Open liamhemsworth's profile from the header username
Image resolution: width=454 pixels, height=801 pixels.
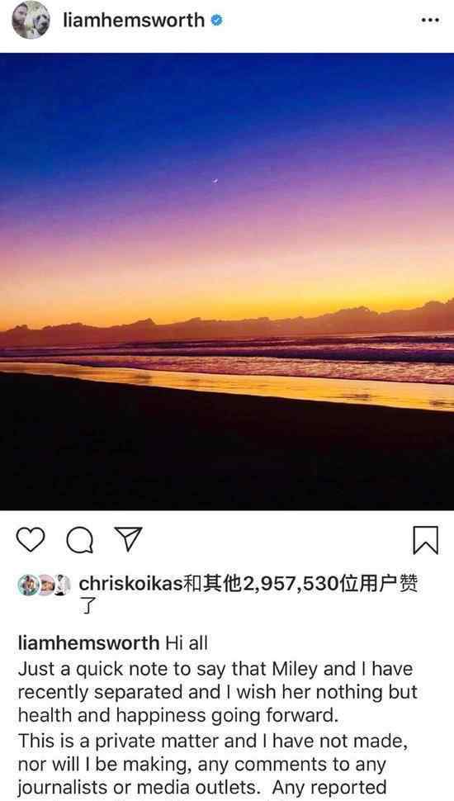(x=134, y=21)
